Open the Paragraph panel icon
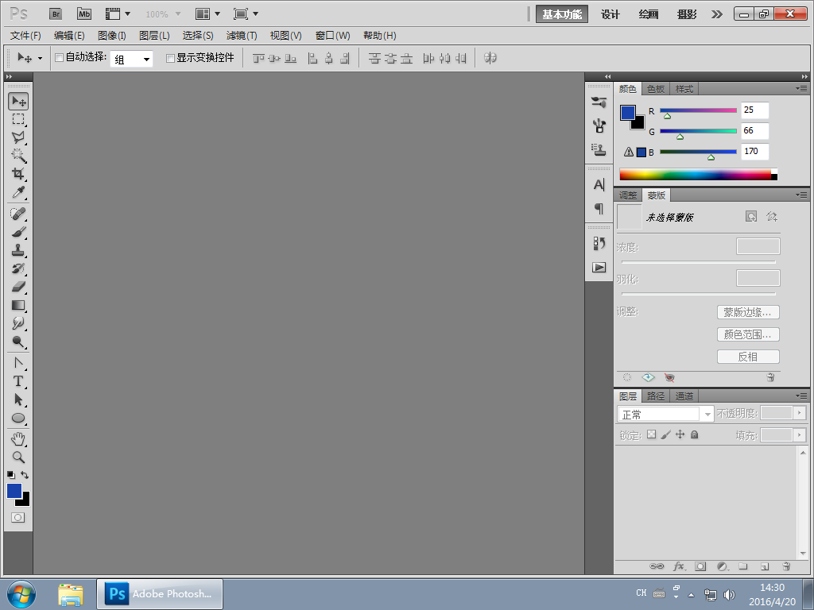 599,209
